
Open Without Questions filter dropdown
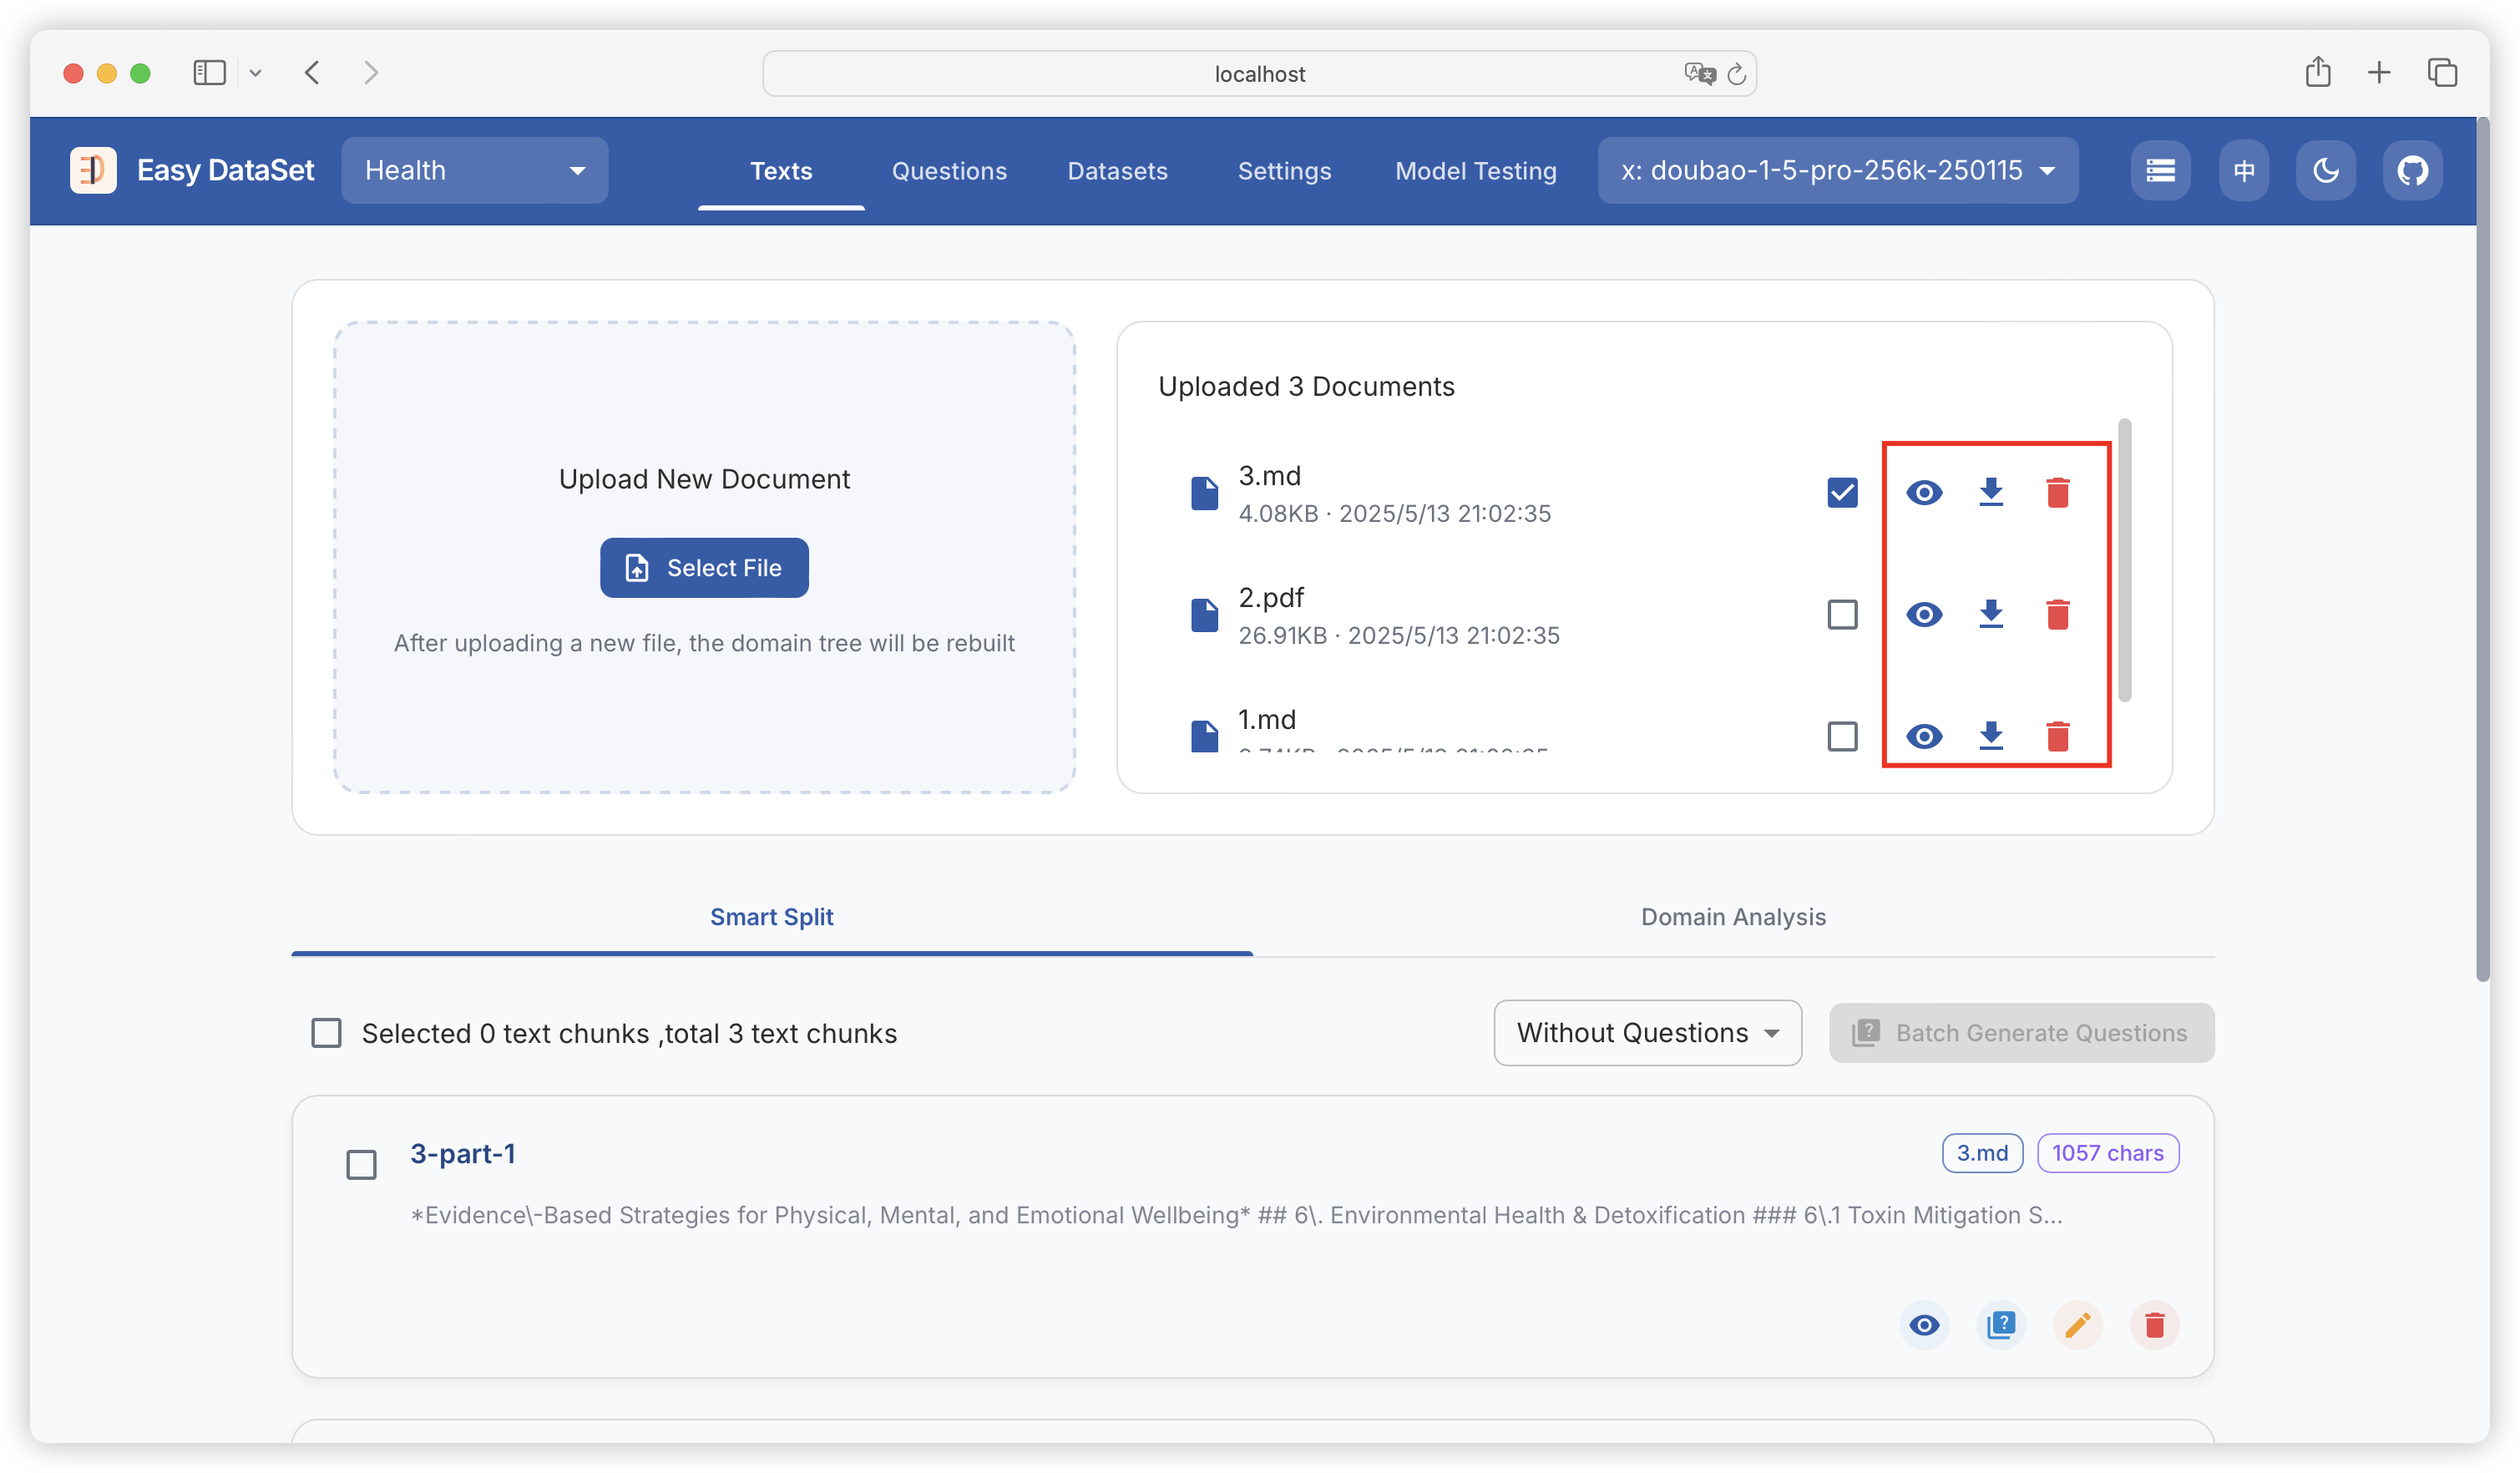click(1647, 1033)
